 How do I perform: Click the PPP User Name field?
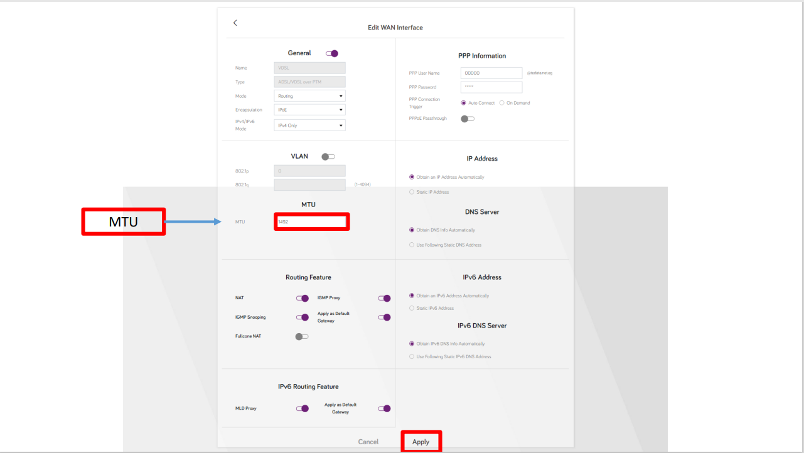point(491,73)
